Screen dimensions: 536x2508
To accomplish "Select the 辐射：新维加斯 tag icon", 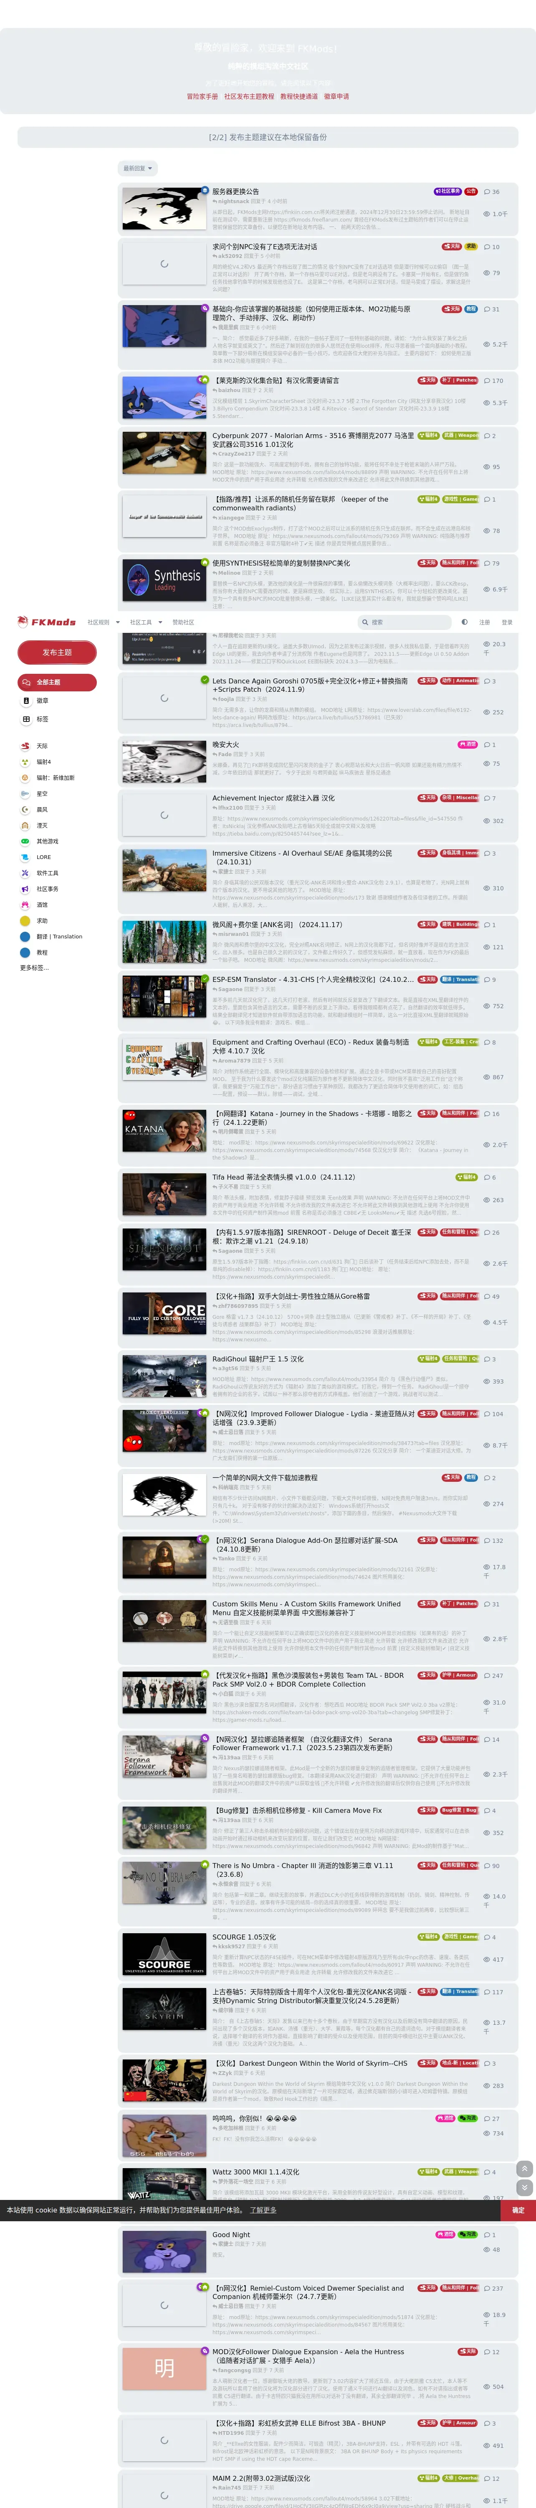I will click(25, 778).
